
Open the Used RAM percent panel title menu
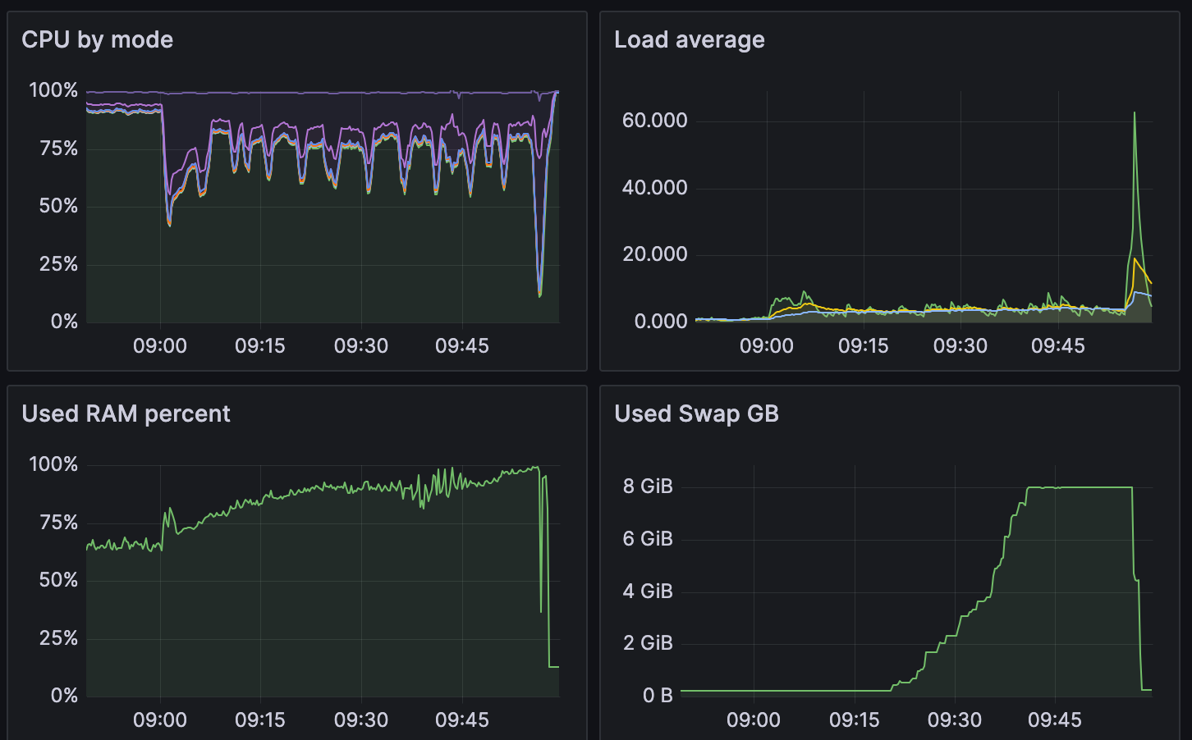[126, 413]
